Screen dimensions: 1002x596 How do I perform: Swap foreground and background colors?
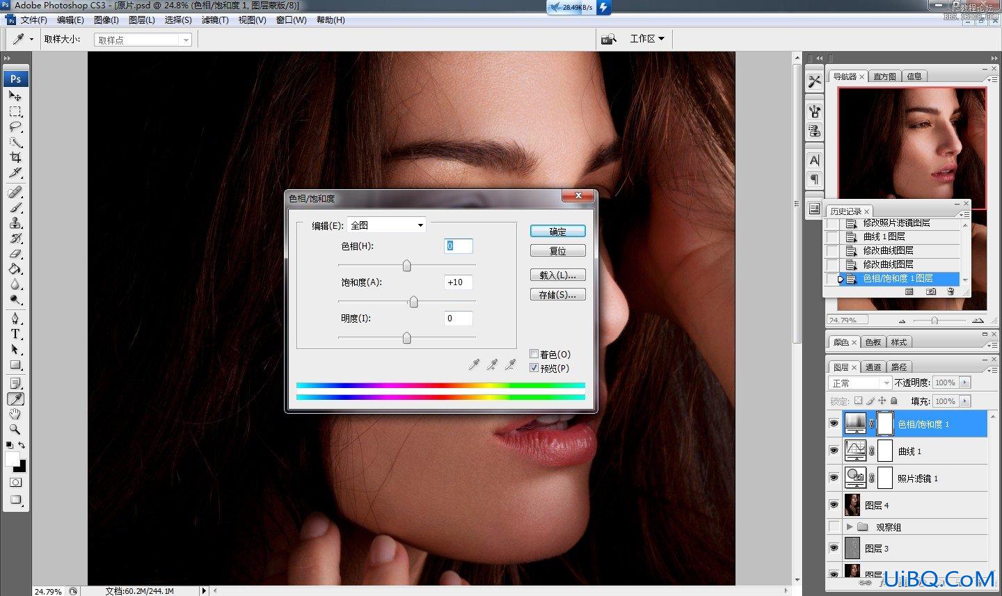(x=22, y=445)
